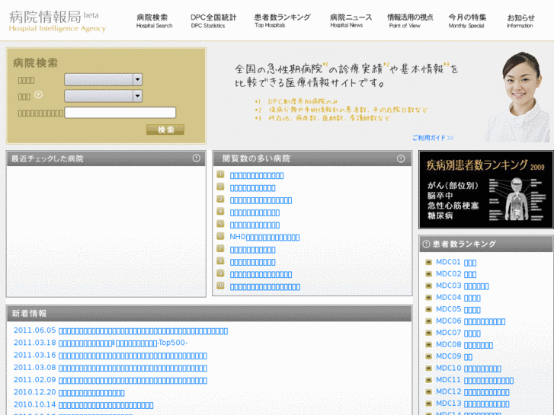Screen dimensions: 554x415
Task: Open the MDC05 ranking link
Action: tap(458, 309)
